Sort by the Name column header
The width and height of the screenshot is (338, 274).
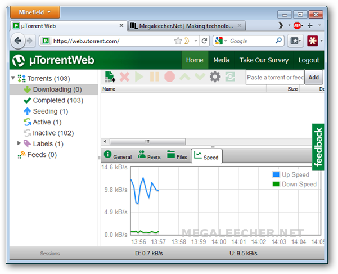pyautogui.click(x=183, y=89)
